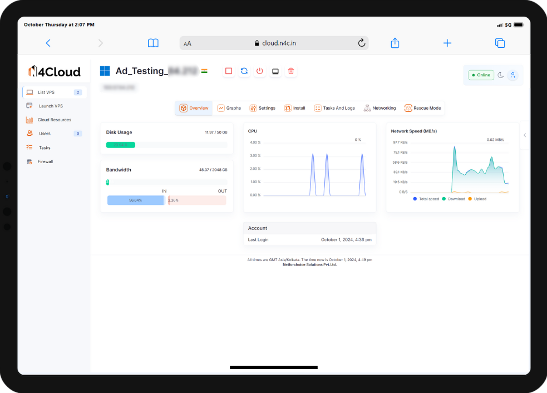The image size is (547, 393).
Task: Click the Online status badge
Action: tap(481, 75)
